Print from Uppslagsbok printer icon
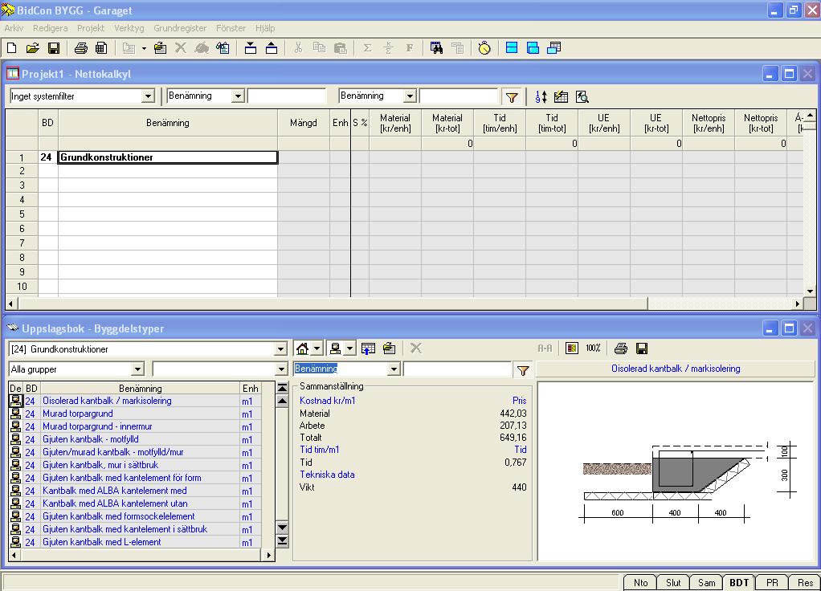The height and width of the screenshot is (591, 821). [x=620, y=348]
